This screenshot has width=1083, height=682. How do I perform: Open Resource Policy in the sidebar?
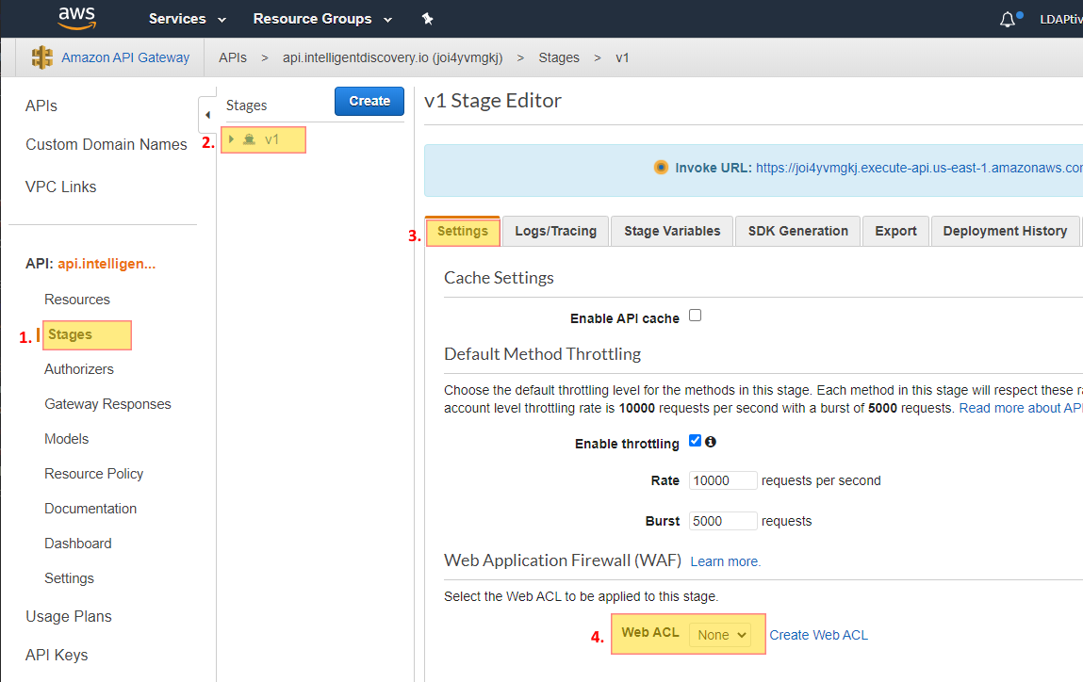pos(94,474)
